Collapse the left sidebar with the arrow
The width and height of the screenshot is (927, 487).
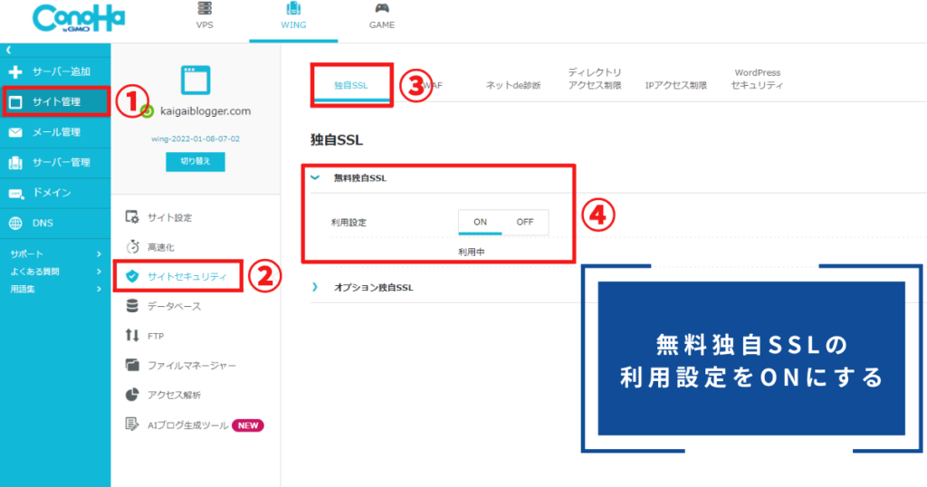point(8,51)
